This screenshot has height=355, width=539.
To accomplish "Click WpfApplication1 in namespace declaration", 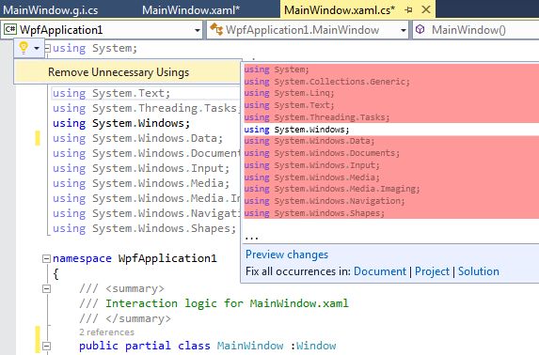I will click(x=167, y=258).
